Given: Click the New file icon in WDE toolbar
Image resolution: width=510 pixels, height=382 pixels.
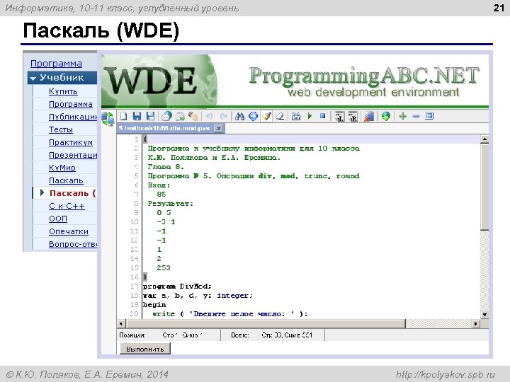Looking at the screenshot, I should point(123,116).
